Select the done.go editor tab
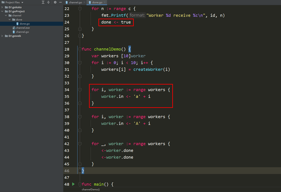The width and height of the screenshot is (281, 192). tap(97, 3)
